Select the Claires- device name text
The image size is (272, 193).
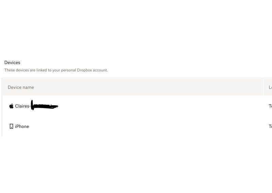point(23,106)
